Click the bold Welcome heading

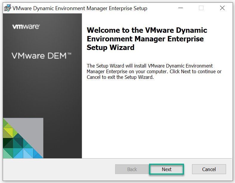pyautogui.click(x=147, y=39)
